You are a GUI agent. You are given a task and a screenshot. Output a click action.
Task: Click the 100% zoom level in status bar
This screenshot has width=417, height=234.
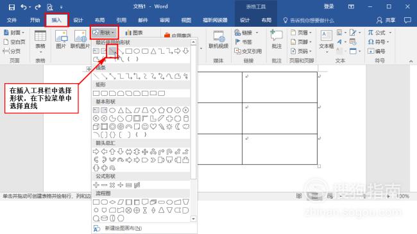point(403,196)
